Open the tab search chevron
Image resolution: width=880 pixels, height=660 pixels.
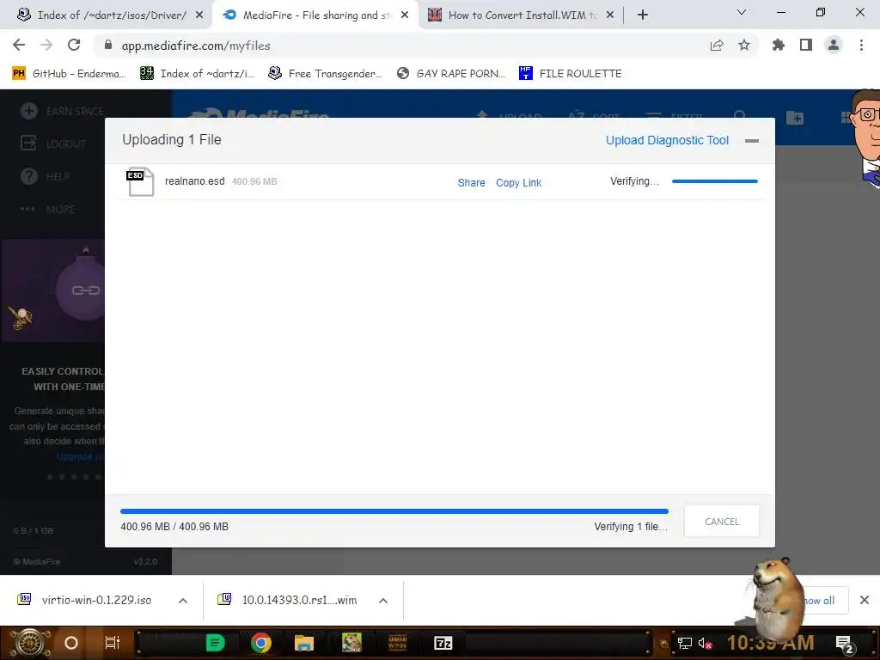[x=742, y=12]
